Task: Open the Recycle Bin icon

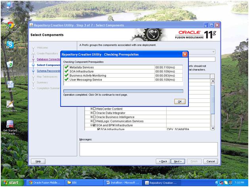Action: point(10,67)
